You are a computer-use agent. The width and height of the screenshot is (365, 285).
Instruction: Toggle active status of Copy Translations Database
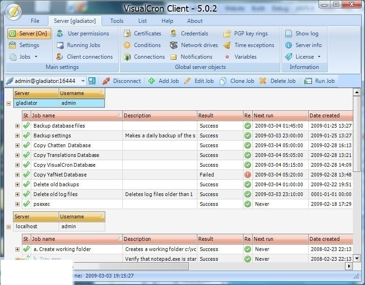tap(27, 155)
